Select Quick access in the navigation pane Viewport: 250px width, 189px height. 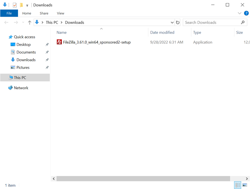[24, 37]
